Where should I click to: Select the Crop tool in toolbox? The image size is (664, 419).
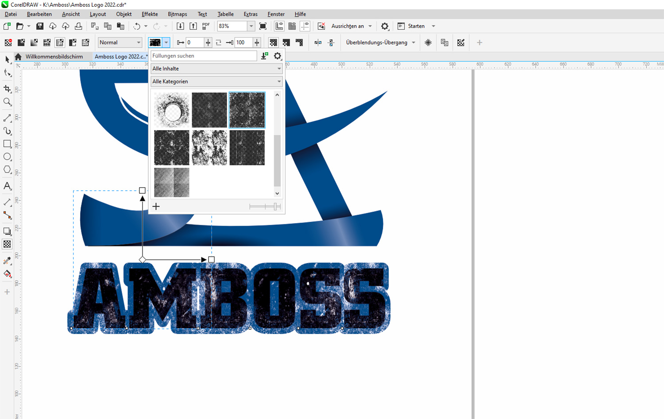7,88
